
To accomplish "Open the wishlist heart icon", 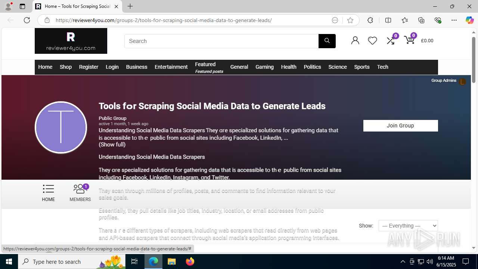I will 372,40.
